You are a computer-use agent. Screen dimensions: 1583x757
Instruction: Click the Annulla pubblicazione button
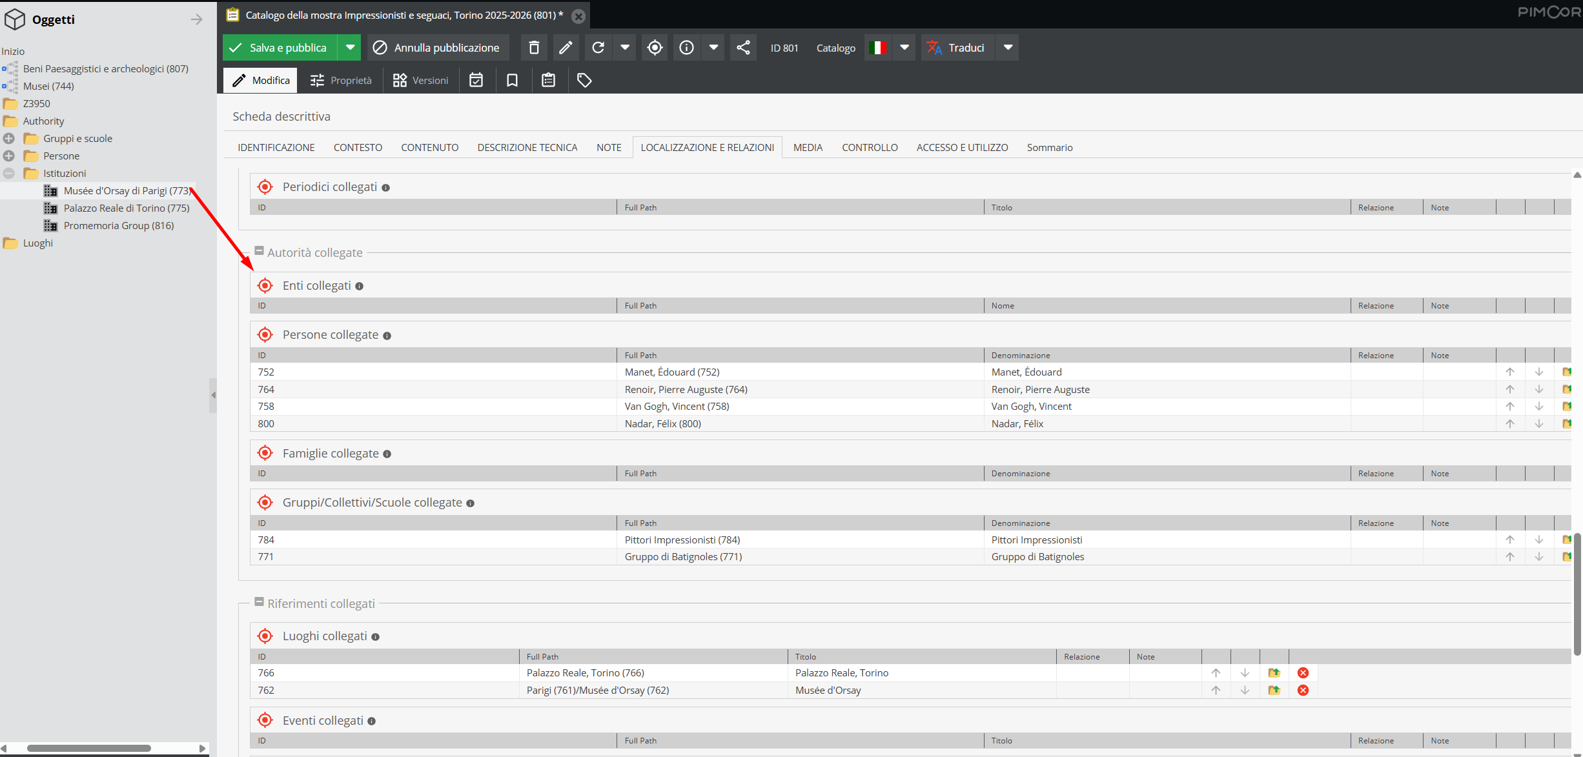pyautogui.click(x=438, y=48)
